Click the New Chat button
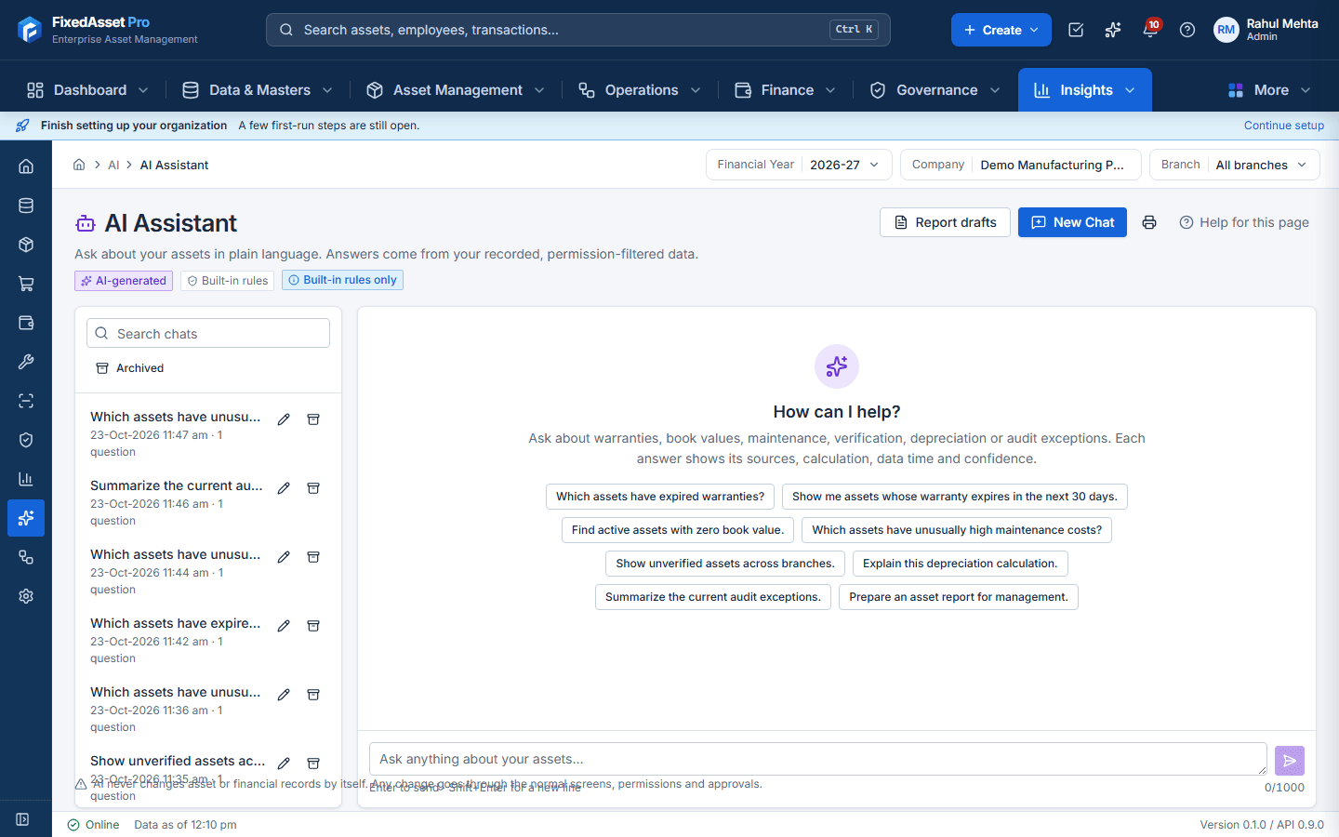The height and width of the screenshot is (837, 1339). pyautogui.click(x=1072, y=222)
